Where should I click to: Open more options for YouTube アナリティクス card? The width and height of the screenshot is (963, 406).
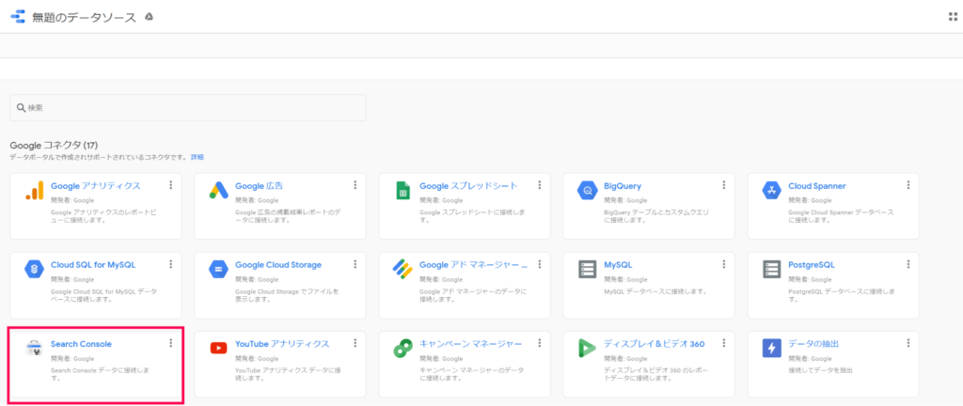click(355, 343)
